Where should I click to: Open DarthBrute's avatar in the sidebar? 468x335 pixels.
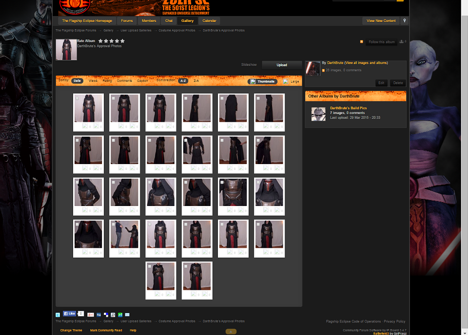[x=312, y=69]
